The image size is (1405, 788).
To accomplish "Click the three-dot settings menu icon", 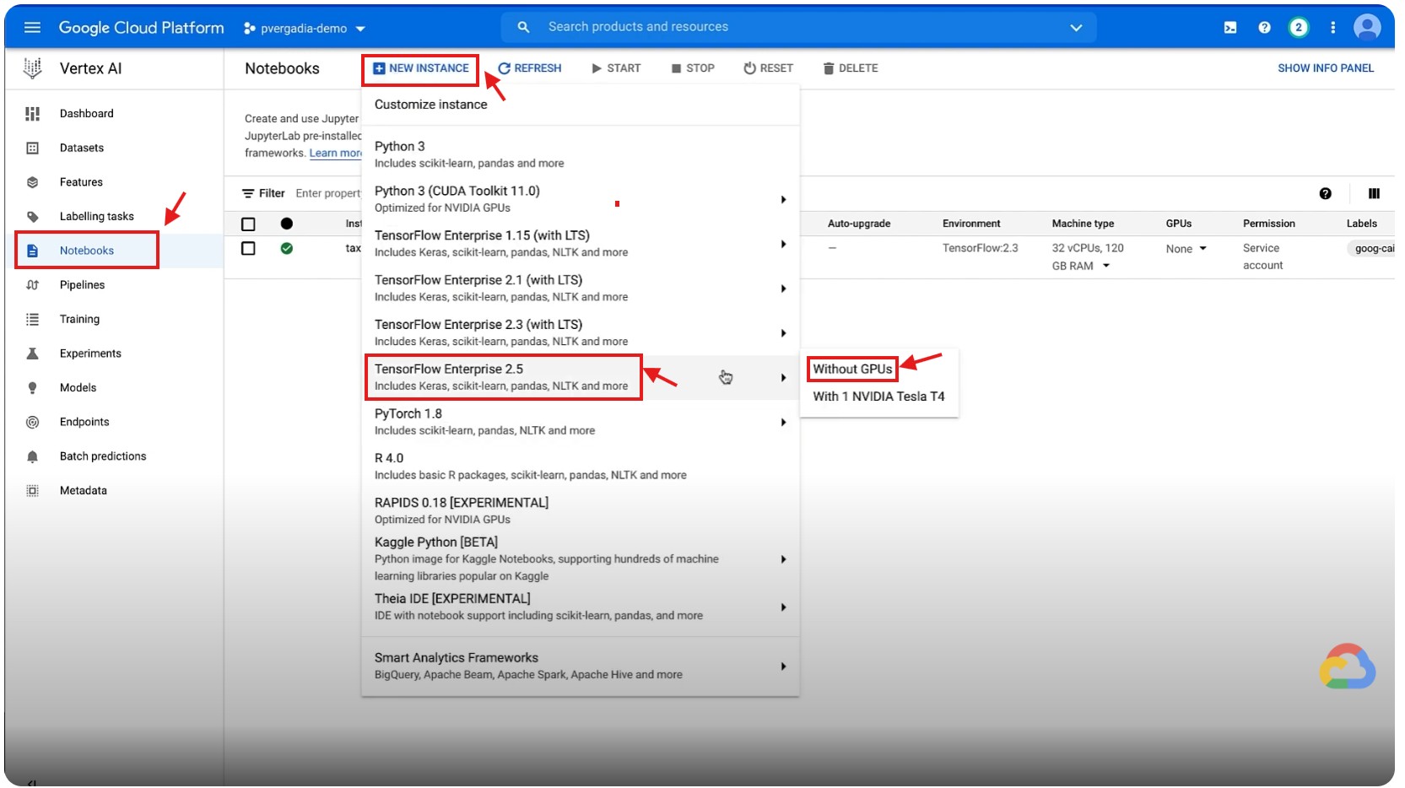I will pos(1333,28).
